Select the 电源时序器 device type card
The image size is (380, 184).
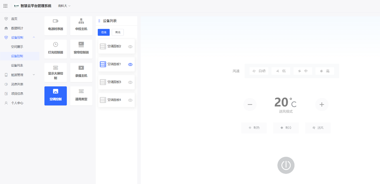click(x=55, y=26)
